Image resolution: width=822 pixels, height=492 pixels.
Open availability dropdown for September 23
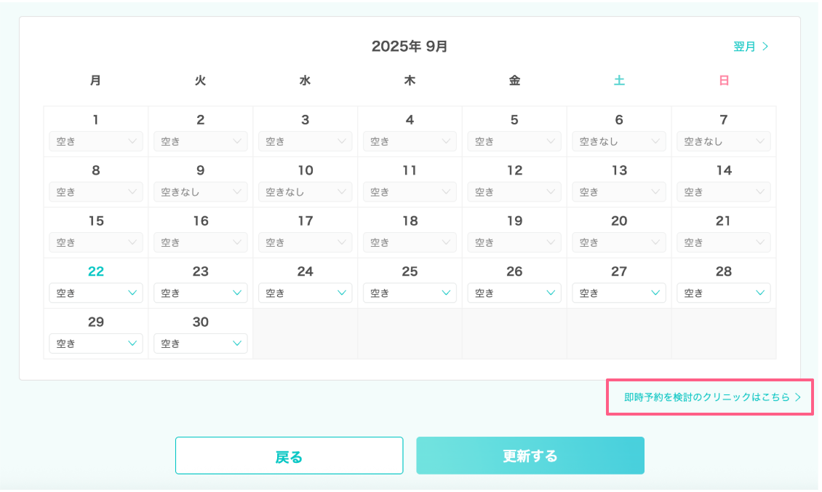[x=201, y=293]
